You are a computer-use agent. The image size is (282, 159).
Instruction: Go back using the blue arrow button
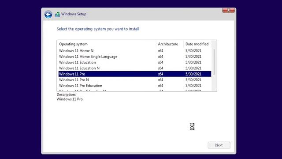point(48,15)
